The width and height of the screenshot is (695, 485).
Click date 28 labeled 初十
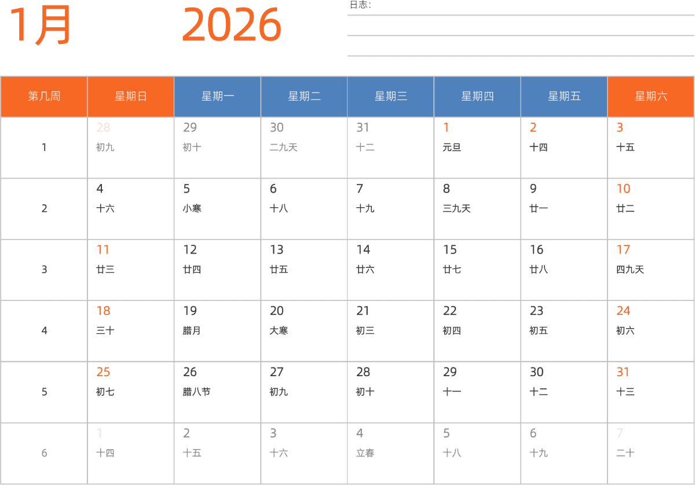point(391,392)
